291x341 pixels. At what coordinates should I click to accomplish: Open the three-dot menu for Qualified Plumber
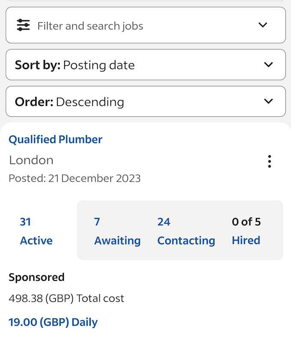pos(270,162)
